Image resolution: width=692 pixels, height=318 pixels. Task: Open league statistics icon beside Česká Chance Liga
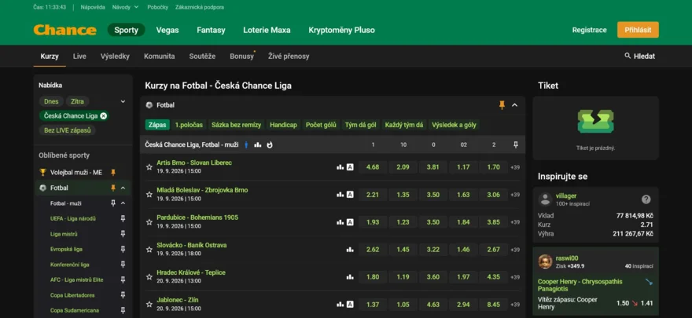[x=258, y=144]
